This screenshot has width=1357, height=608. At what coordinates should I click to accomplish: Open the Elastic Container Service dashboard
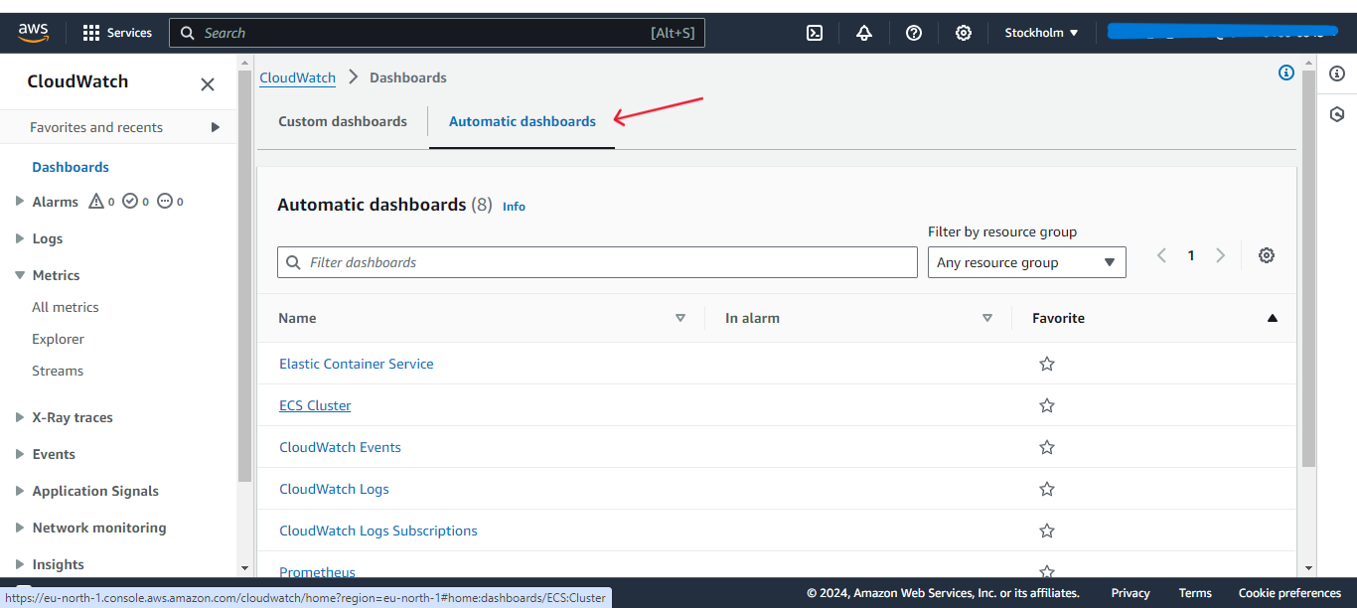pyautogui.click(x=357, y=364)
